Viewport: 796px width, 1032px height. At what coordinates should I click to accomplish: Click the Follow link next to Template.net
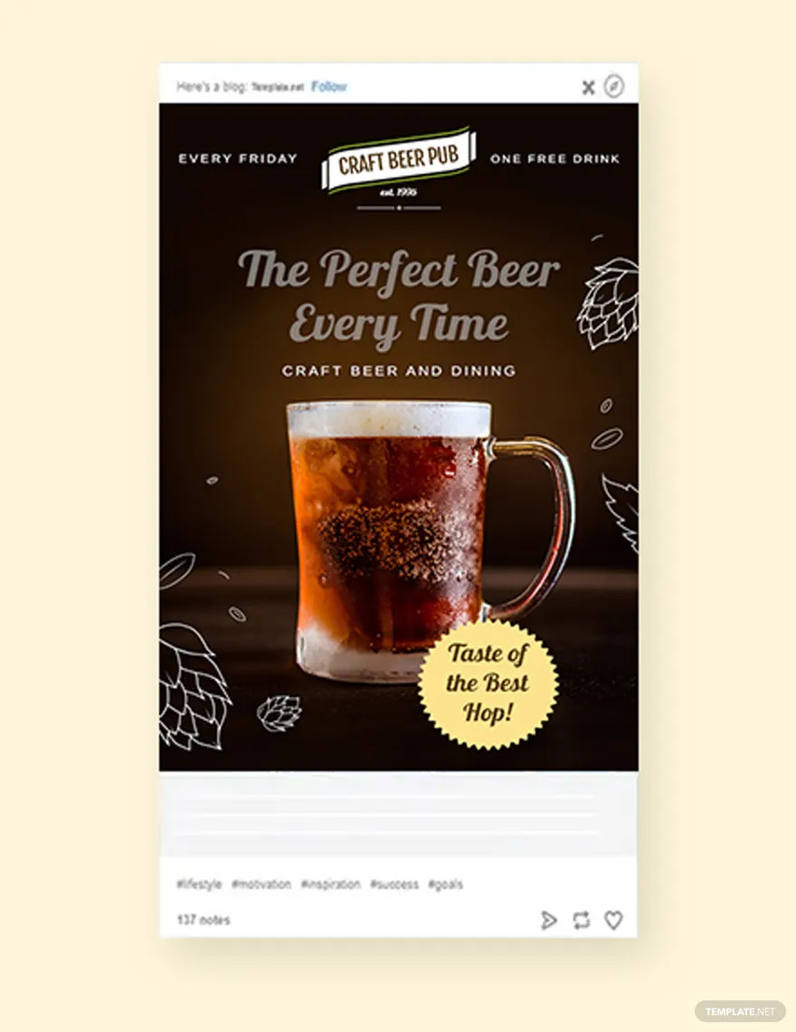coord(329,86)
